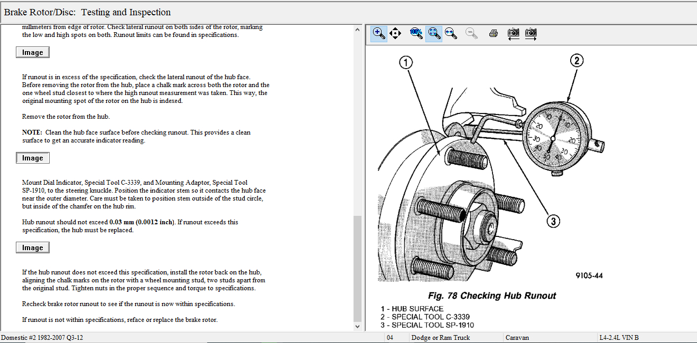Activate the four-arrow pan tool
This screenshot has height=343, width=697.
395,34
